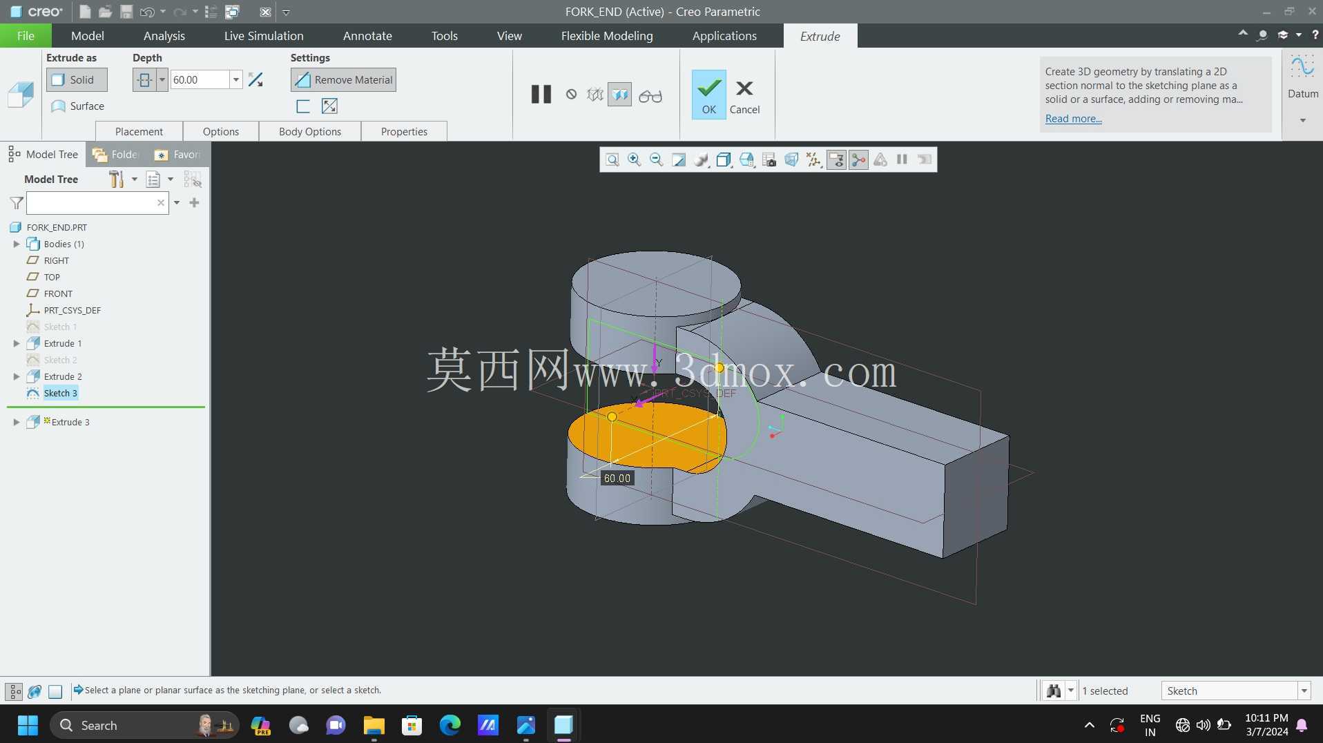Open the tree display options dropdown arrow

171,180
